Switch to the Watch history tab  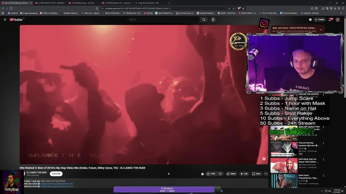click(83, 3)
